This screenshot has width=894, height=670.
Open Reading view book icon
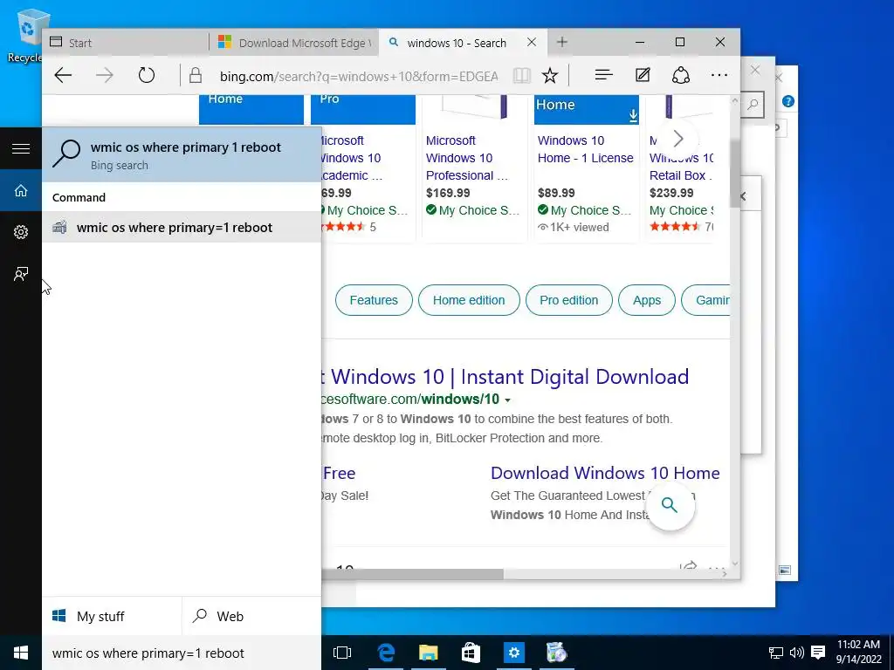pos(521,75)
